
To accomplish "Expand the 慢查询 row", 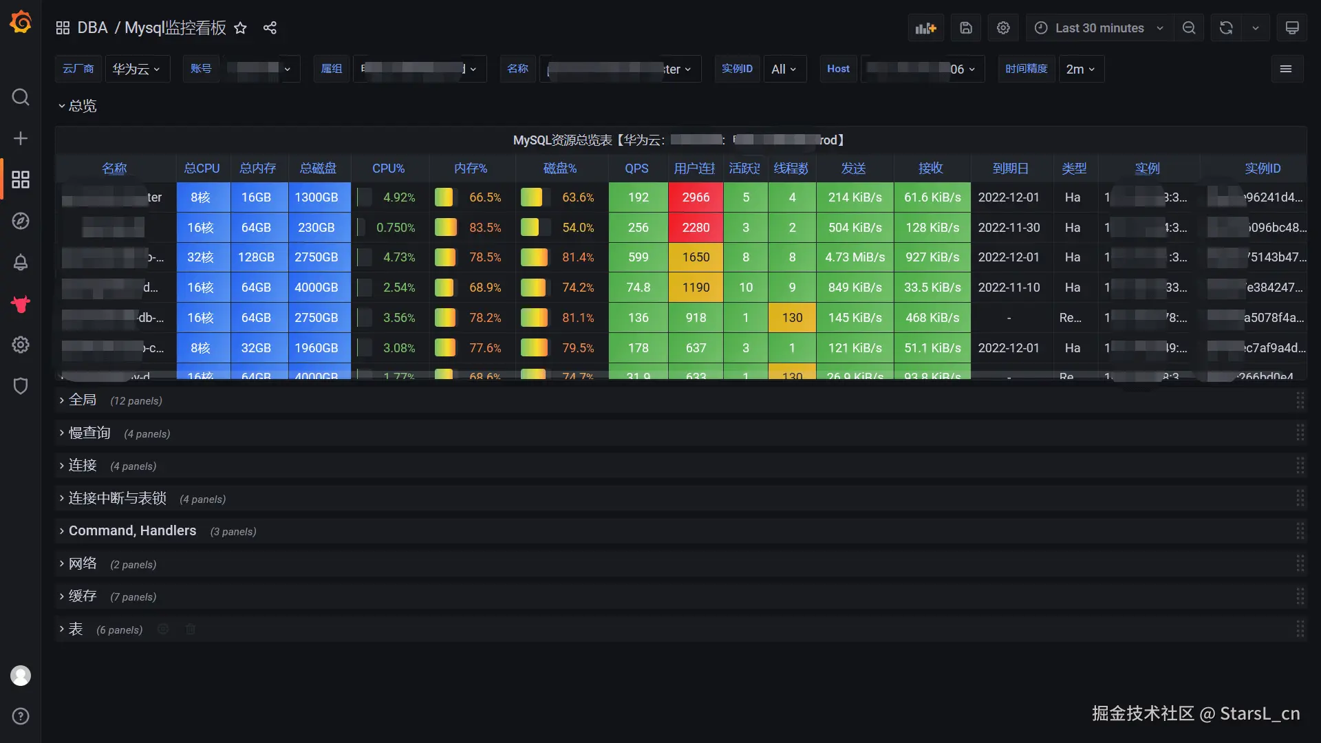I will tap(89, 433).
